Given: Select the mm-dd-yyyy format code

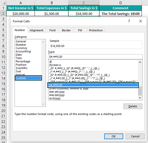Looking at the screenshot, I should point(57,92).
